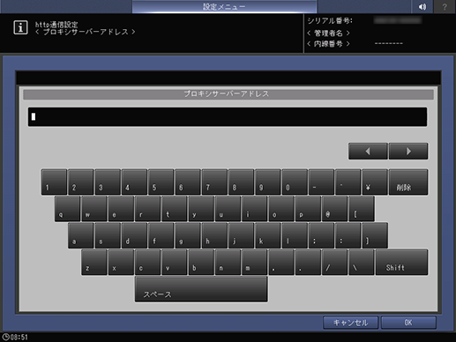456x342 pixels.
Task: Tap the 8 key
Action: pyautogui.click(x=242, y=182)
